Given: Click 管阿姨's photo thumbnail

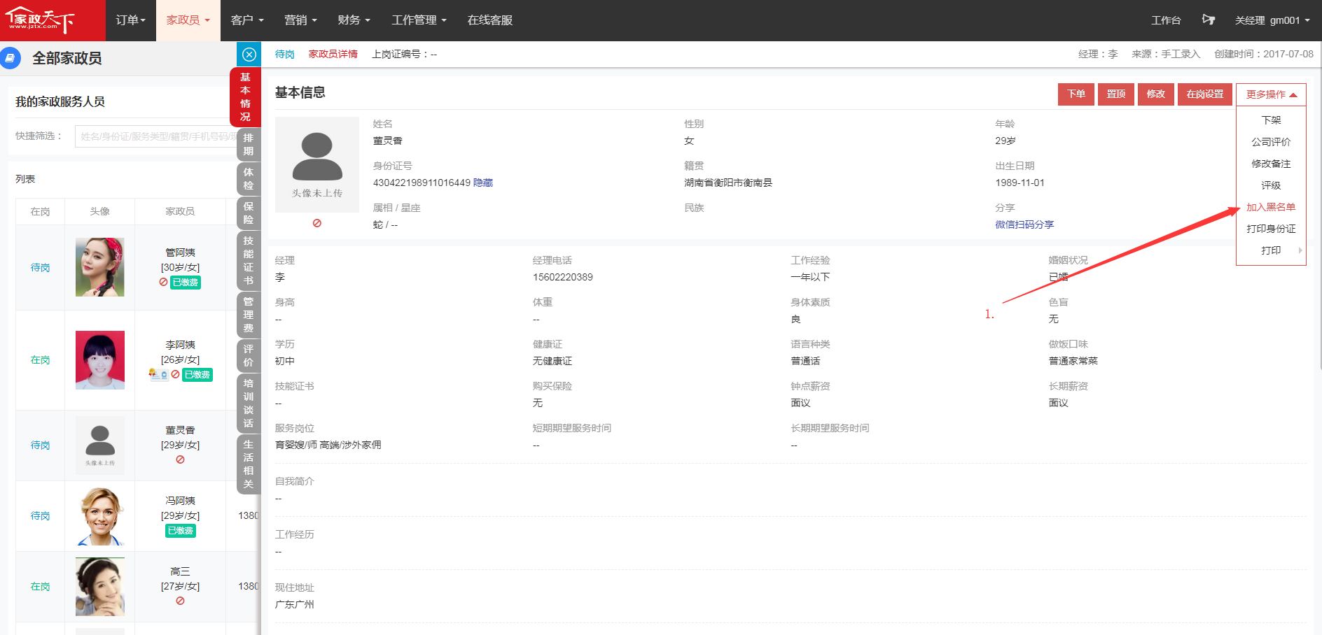Looking at the screenshot, I should coord(100,267).
